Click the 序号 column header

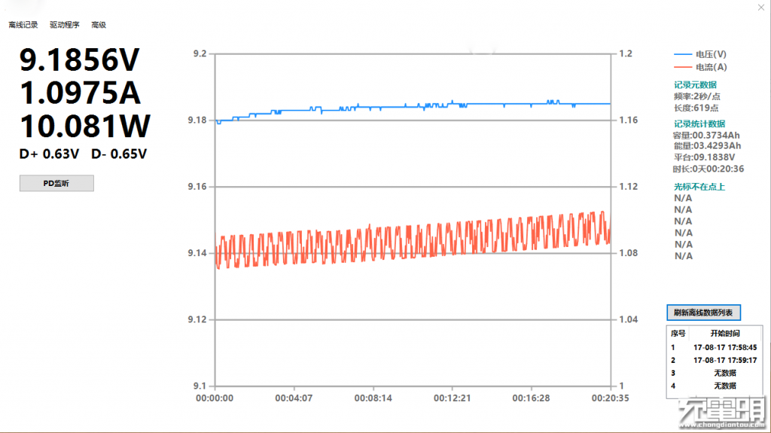click(x=678, y=334)
